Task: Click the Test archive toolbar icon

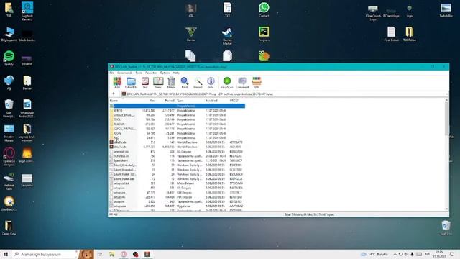Action: 145,82
